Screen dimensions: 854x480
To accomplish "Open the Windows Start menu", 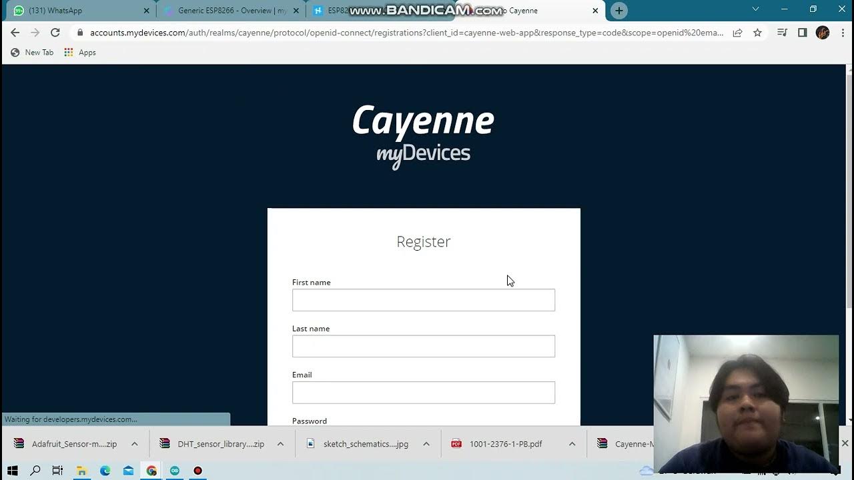I will [12, 471].
